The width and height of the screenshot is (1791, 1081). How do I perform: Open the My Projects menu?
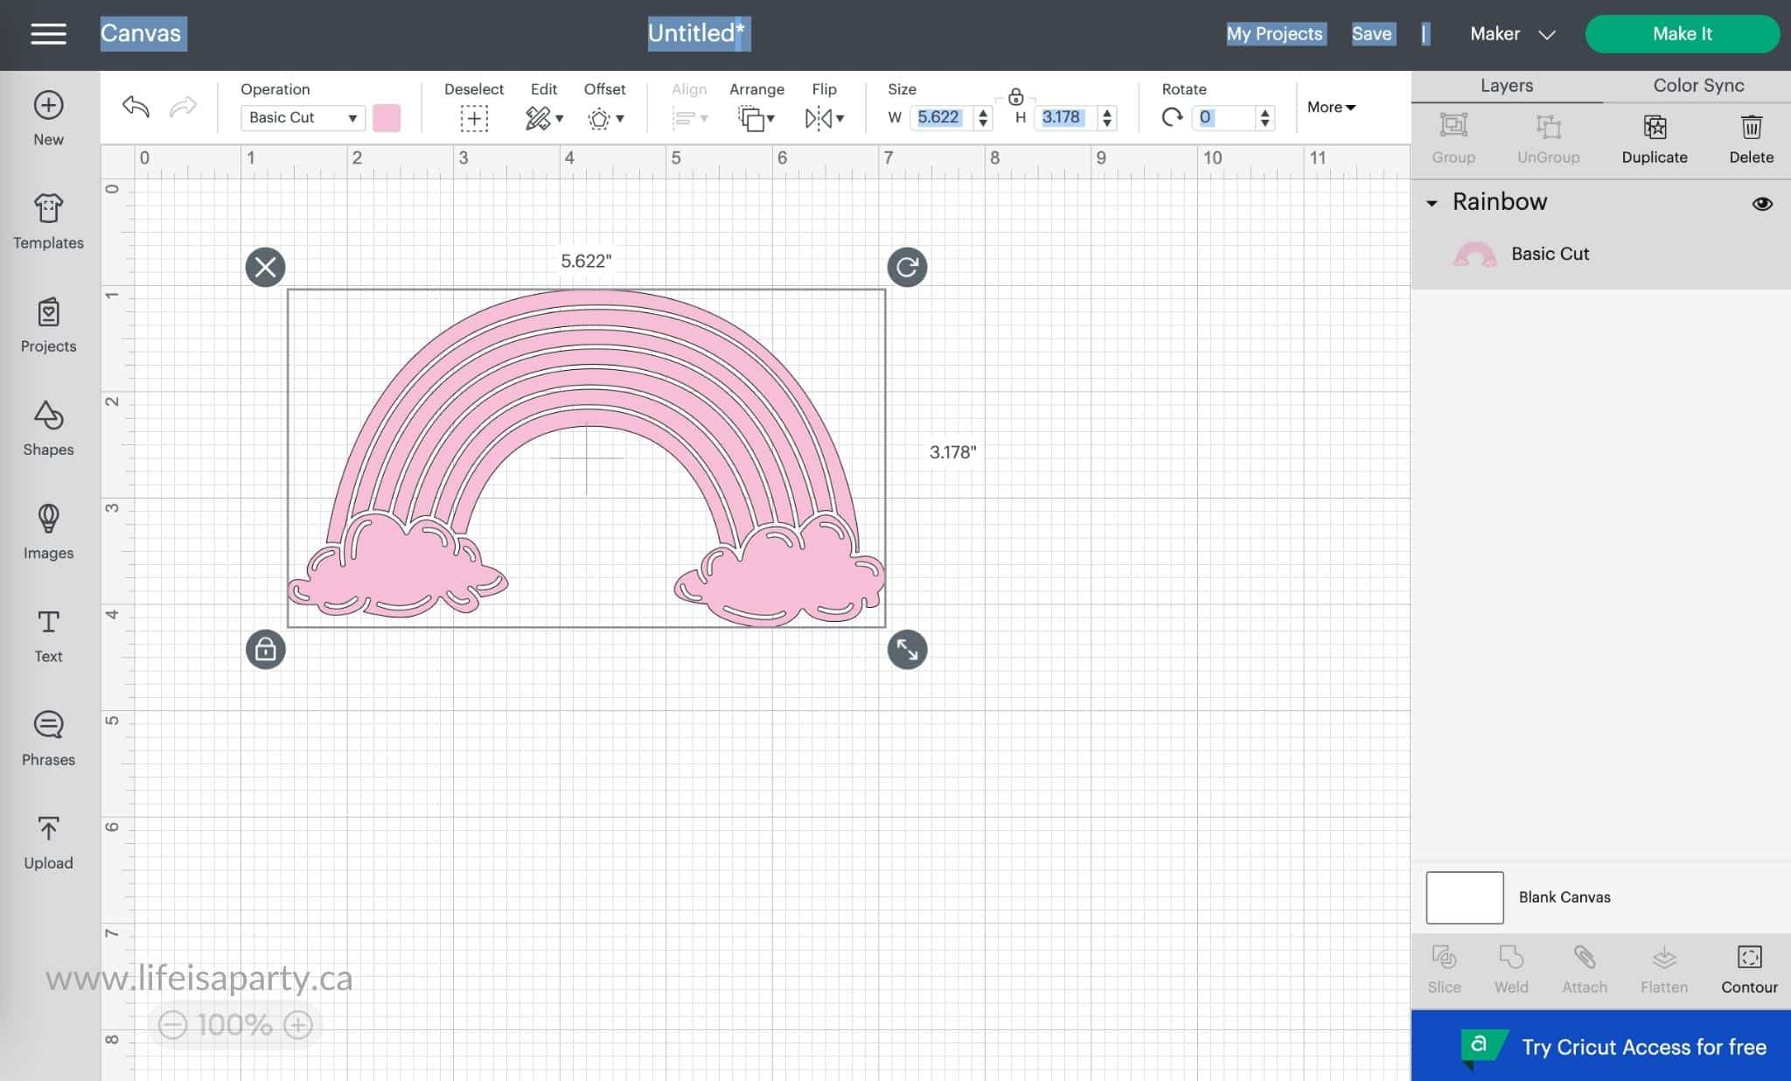pyautogui.click(x=1275, y=32)
